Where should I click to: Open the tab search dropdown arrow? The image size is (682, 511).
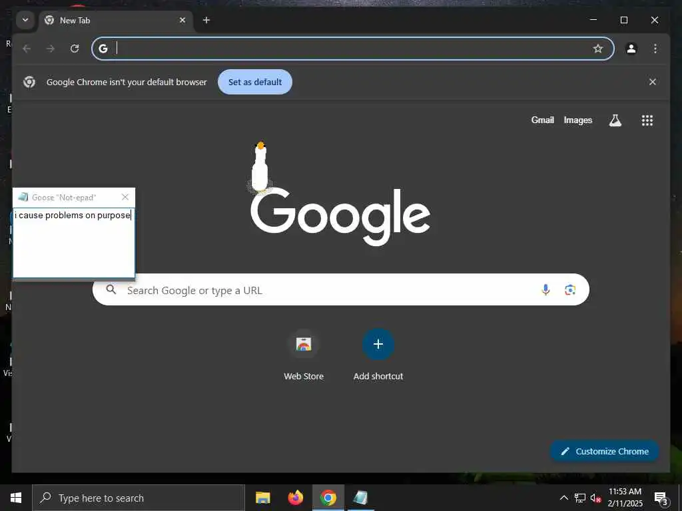25,20
